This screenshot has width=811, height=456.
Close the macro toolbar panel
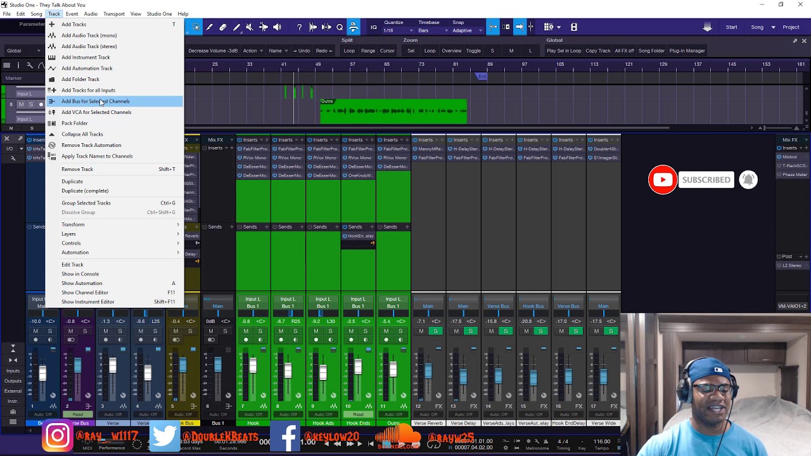[x=804, y=41]
